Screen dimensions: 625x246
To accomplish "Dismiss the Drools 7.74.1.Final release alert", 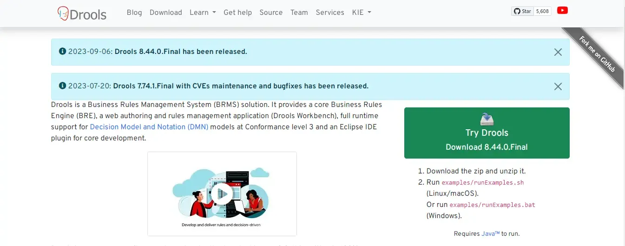I will [x=558, y=86].
